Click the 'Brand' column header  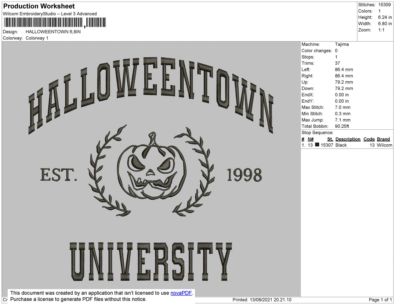pyautogui.click(x=383, y=139)
